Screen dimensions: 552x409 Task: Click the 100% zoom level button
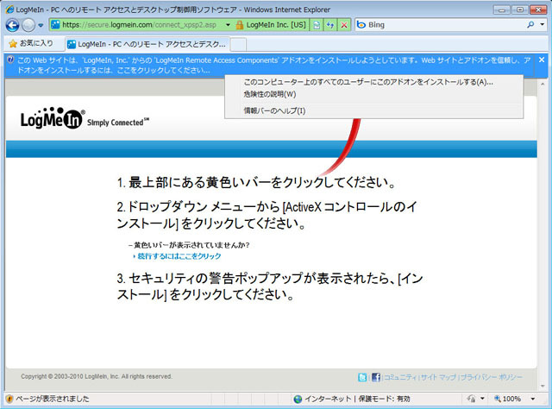pyautogui.click(x=508, y=399)
